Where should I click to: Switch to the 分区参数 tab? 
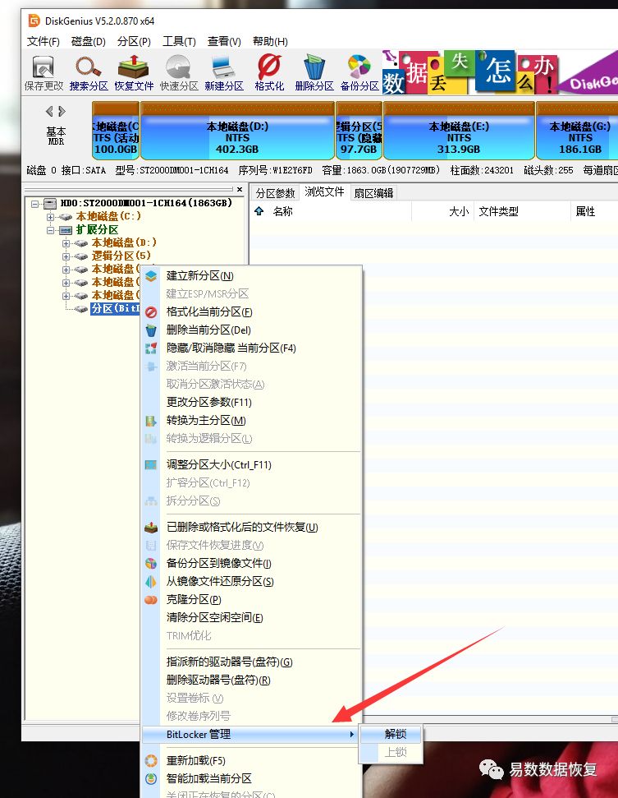(275, 193)
